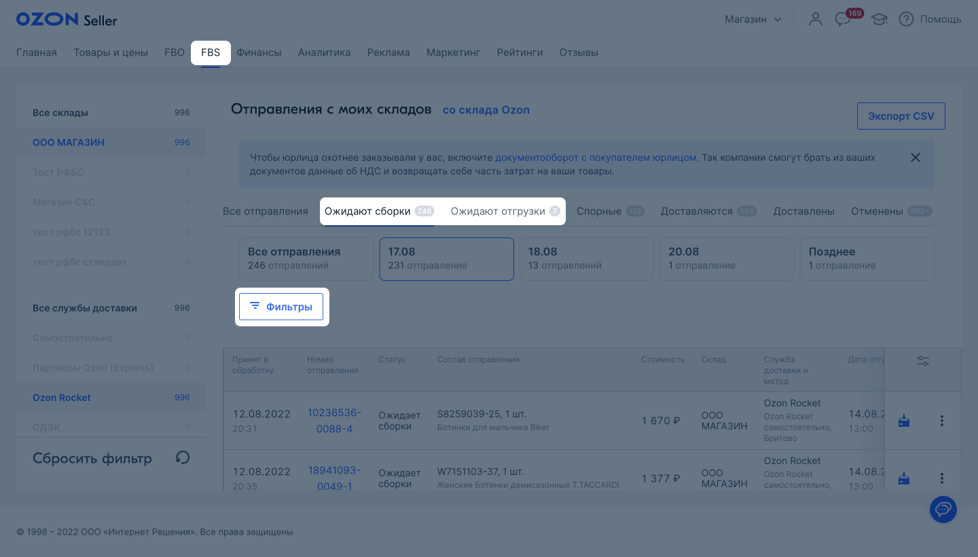Open more menu for shipment 10236536-0088-4

pos(942,421)
